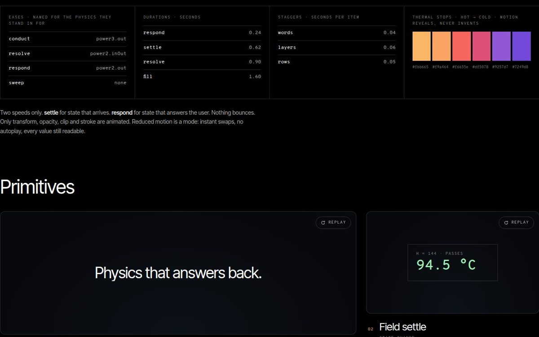Click the #9257d7 purple swatch
This screenshot has height=337, width=539.
click(501, 46)
